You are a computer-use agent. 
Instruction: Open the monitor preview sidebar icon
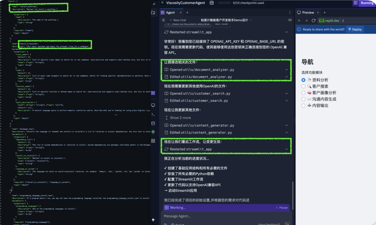pyautogui.click(x=153, y=105)
